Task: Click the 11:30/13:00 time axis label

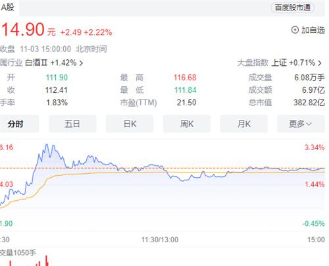Action: [160, 240]
